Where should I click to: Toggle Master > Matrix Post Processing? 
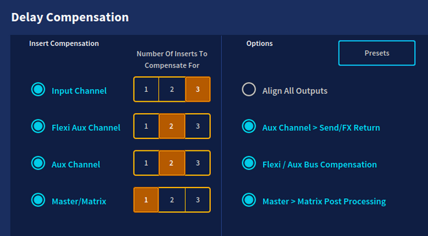click(x=249, y=200)
